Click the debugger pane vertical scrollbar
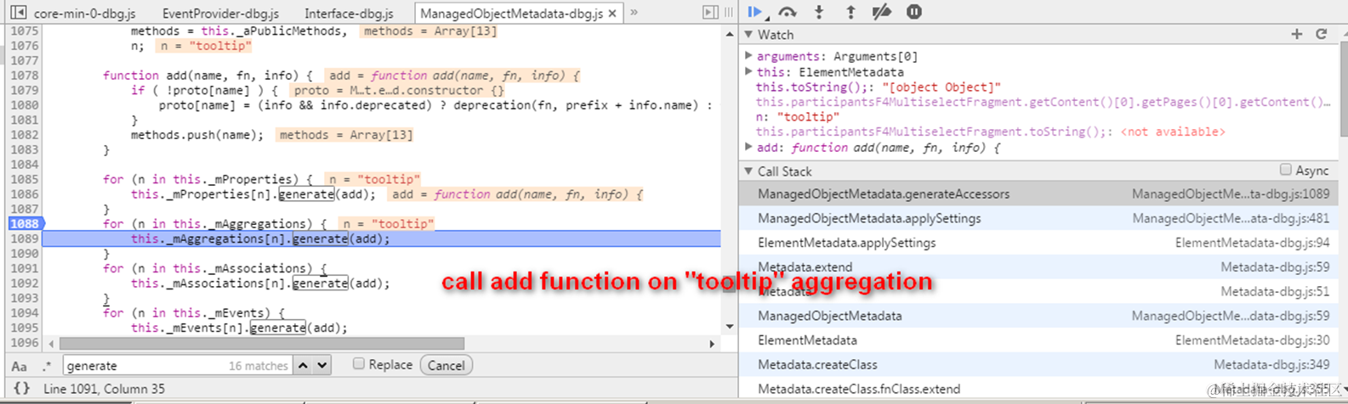 [x=1342, y=89]
